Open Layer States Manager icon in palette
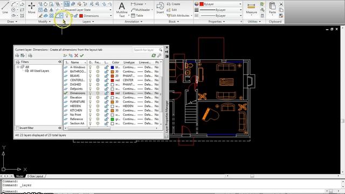This screenshot has height=194, width=345. pos(30,56)
